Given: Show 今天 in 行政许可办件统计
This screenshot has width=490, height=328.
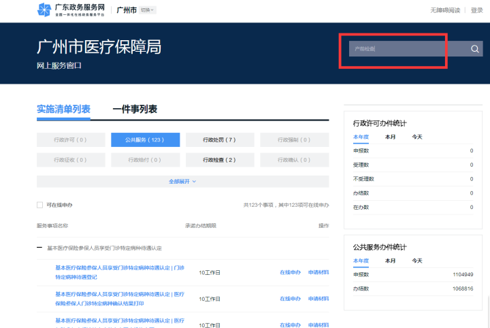Looking at the screenshot, I should 416,137.
